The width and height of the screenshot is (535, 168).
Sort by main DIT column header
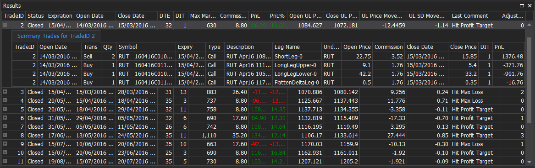pos(181,16)
